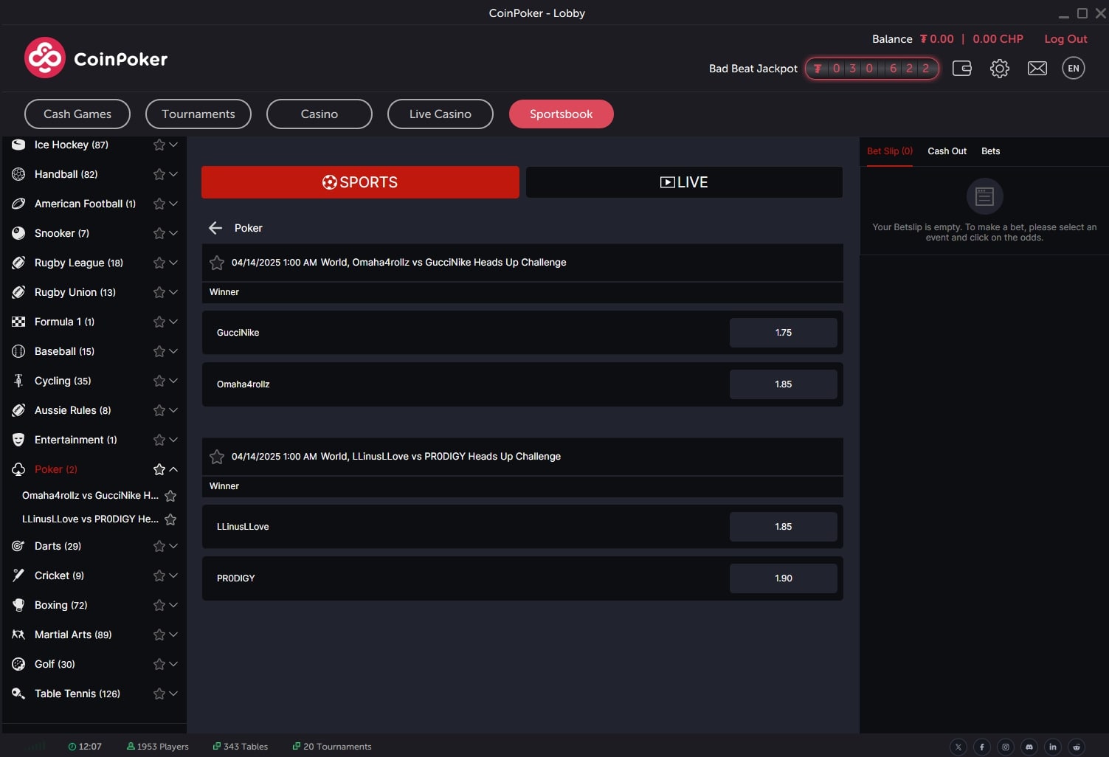Click the 20 Tournaments status entry
The width and height of the screenshot is (1109, 757).
(331, 747)
